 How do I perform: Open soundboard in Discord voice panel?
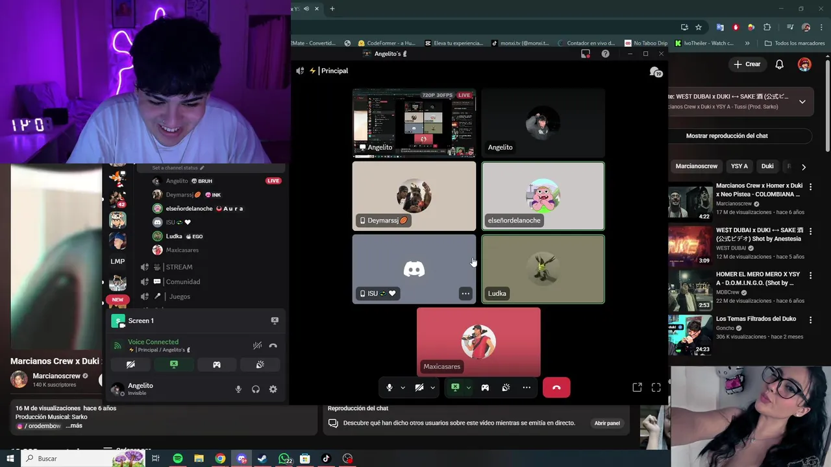[x=260, y=365]
